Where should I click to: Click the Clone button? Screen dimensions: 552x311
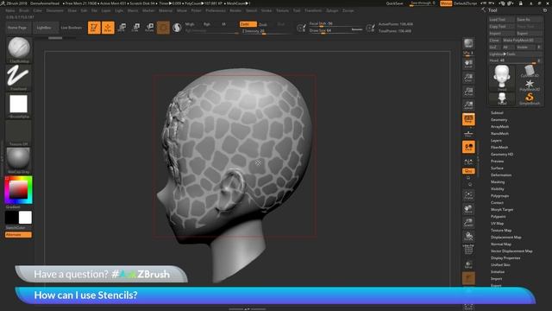click(x=494, y=41)
